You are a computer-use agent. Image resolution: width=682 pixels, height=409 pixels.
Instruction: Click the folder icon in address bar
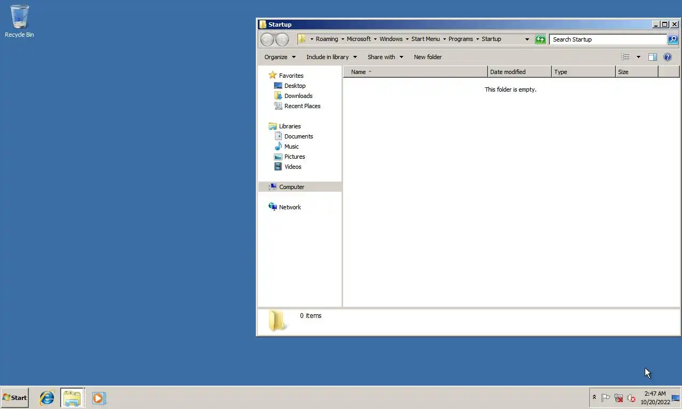pos(302,39)
